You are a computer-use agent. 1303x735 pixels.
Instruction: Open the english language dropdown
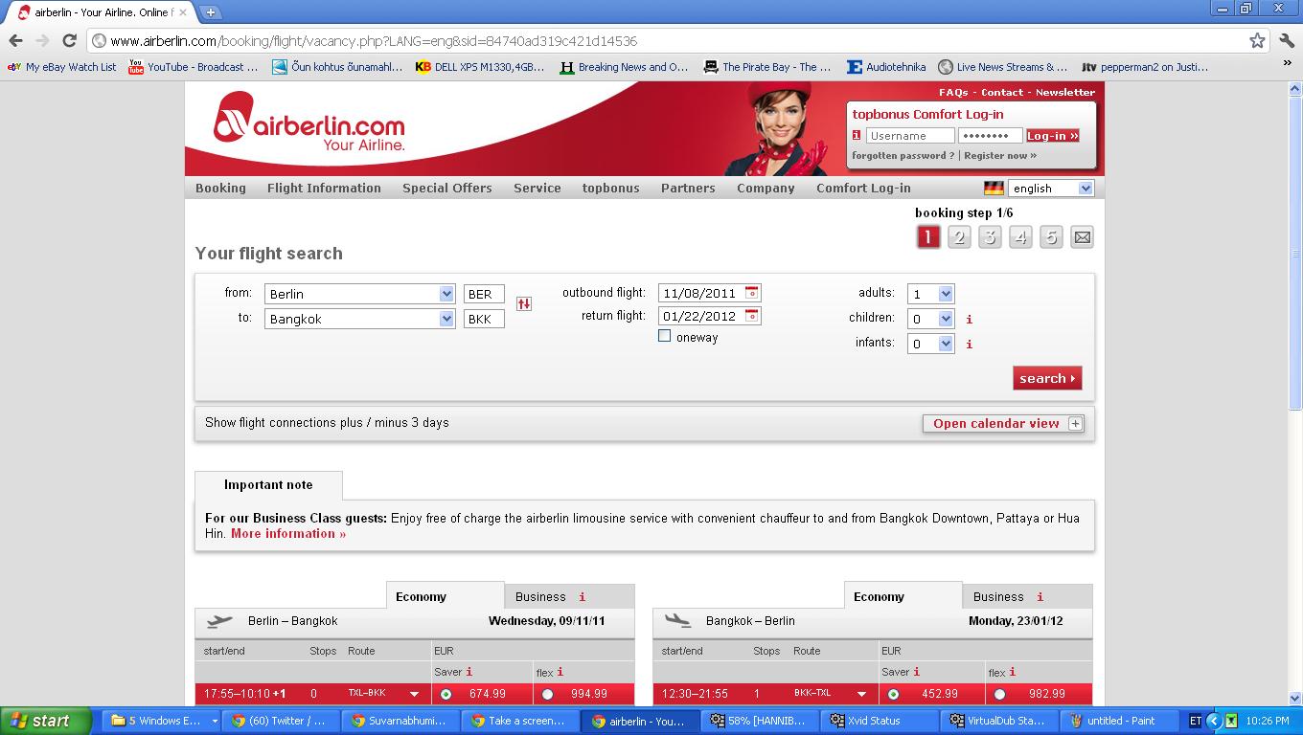1051,189
